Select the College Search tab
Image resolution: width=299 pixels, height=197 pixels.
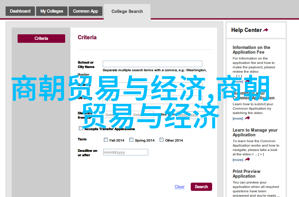tap(127, 11)
